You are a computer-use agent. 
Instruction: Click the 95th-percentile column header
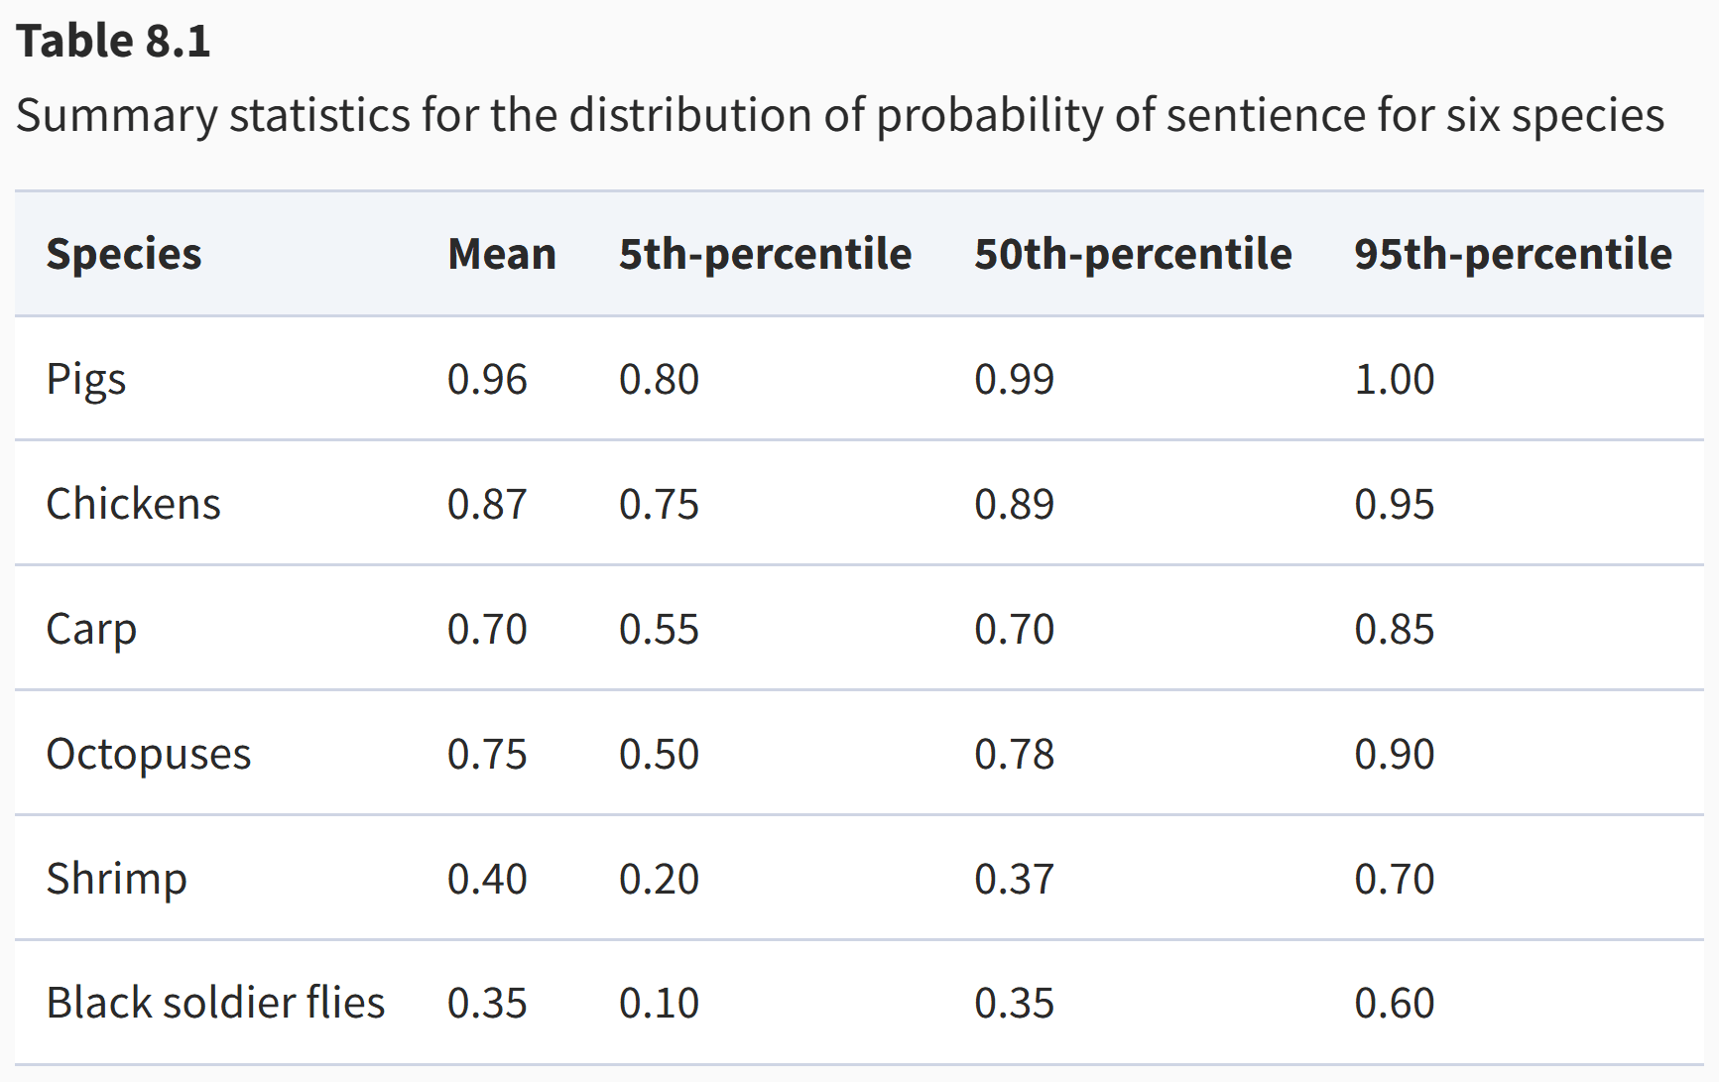coord(1513,254)
